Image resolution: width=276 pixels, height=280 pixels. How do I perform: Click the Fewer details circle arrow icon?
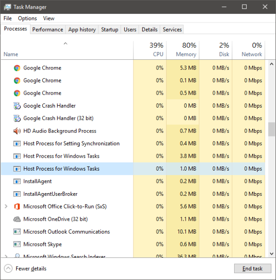point(8,269)
